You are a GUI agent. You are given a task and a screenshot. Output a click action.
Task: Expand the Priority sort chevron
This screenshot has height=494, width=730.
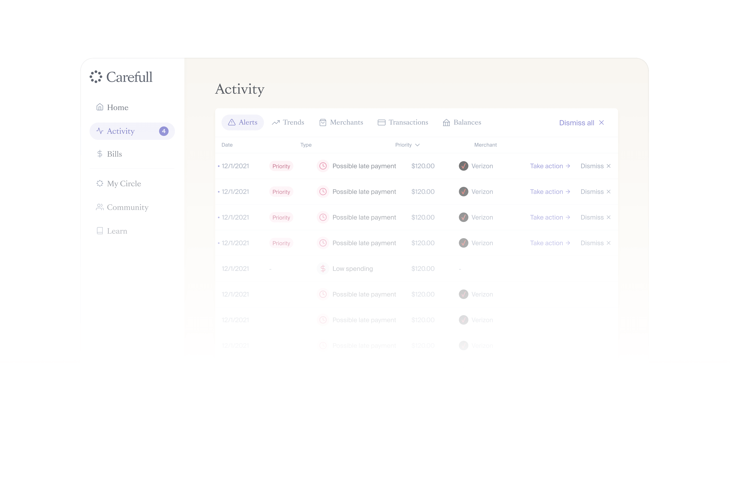(x=417, y=145)
